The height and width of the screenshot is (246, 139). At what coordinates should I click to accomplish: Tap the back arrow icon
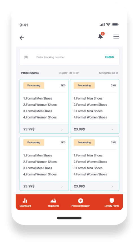[22, 38]
